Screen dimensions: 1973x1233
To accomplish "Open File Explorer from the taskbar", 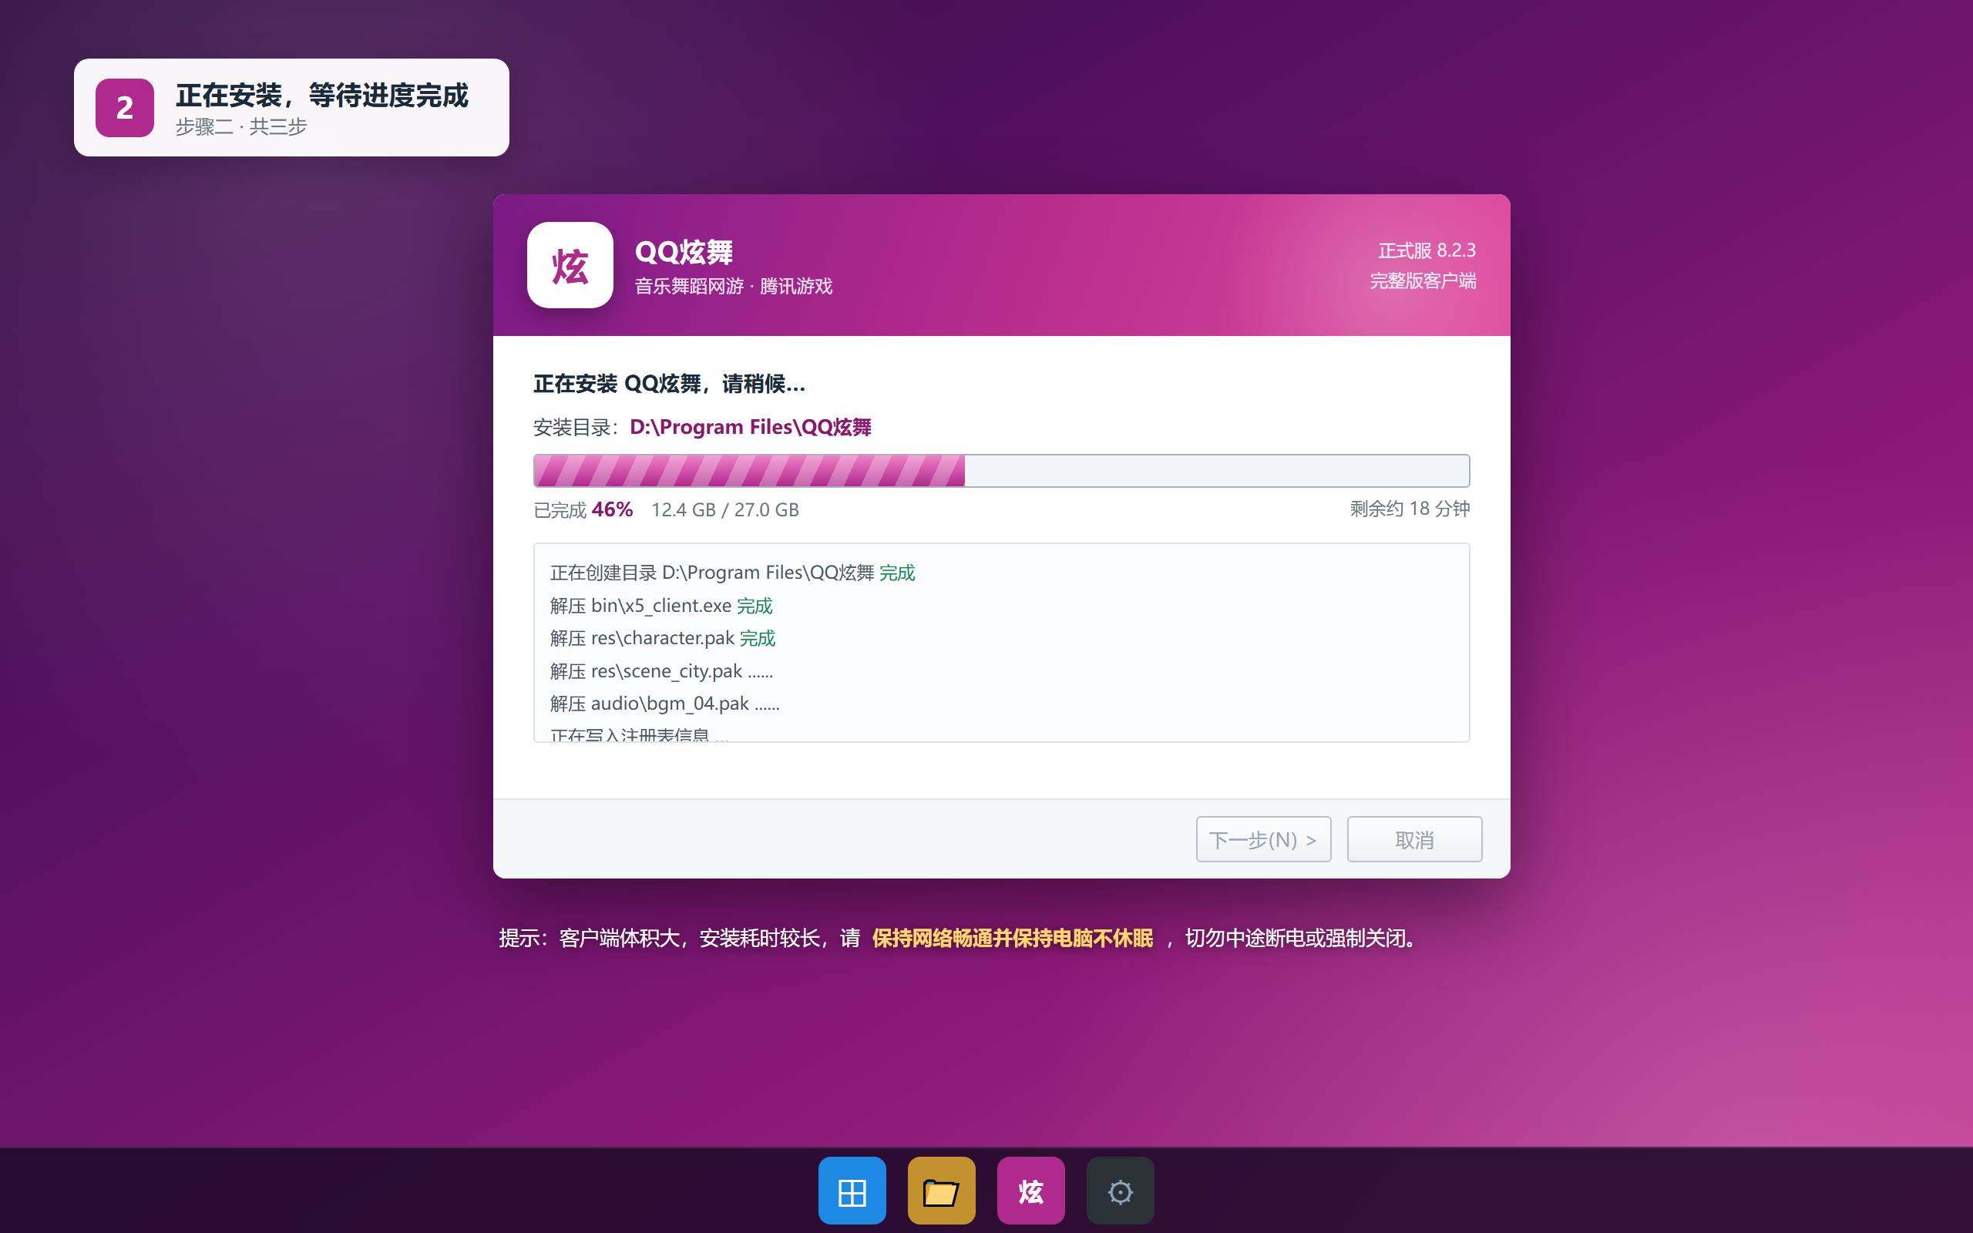I will pyautogui.click(x=941, y=1191).
